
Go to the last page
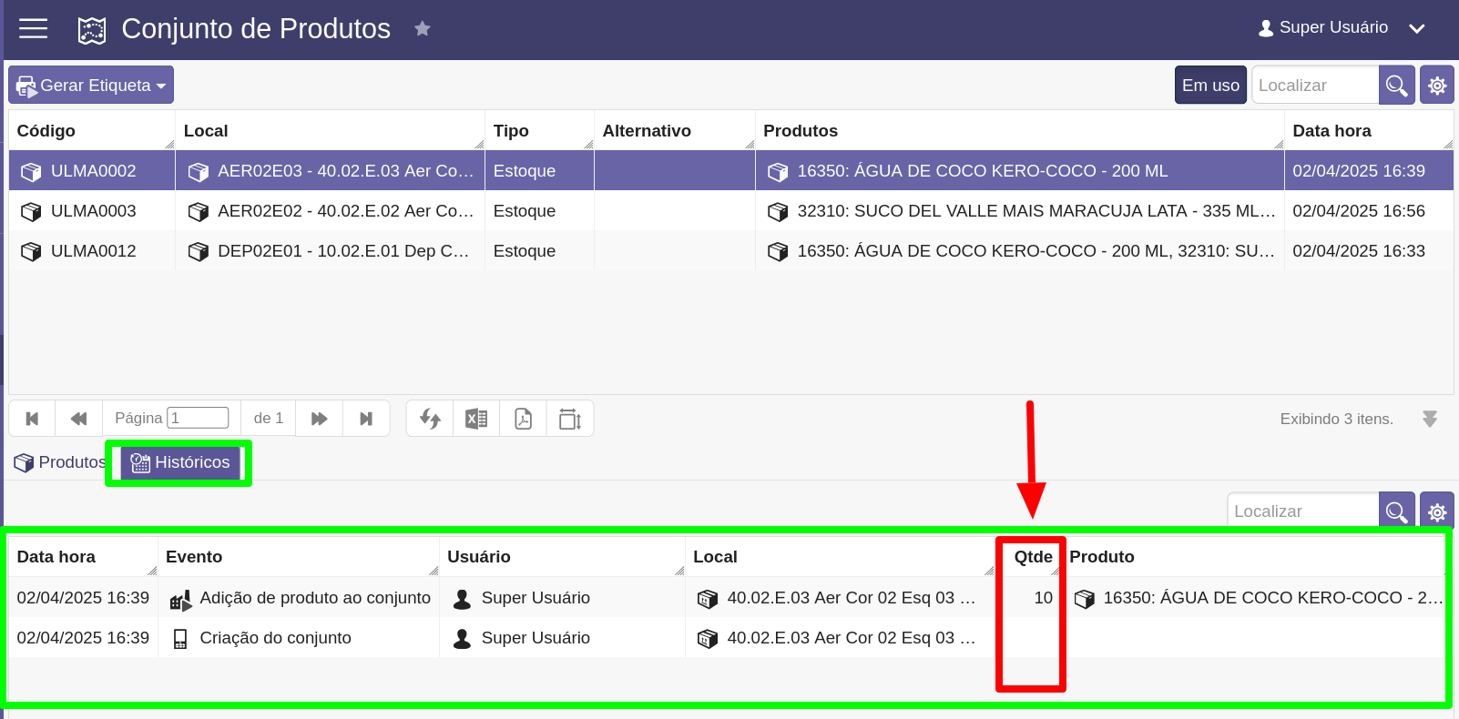[366, 419]
